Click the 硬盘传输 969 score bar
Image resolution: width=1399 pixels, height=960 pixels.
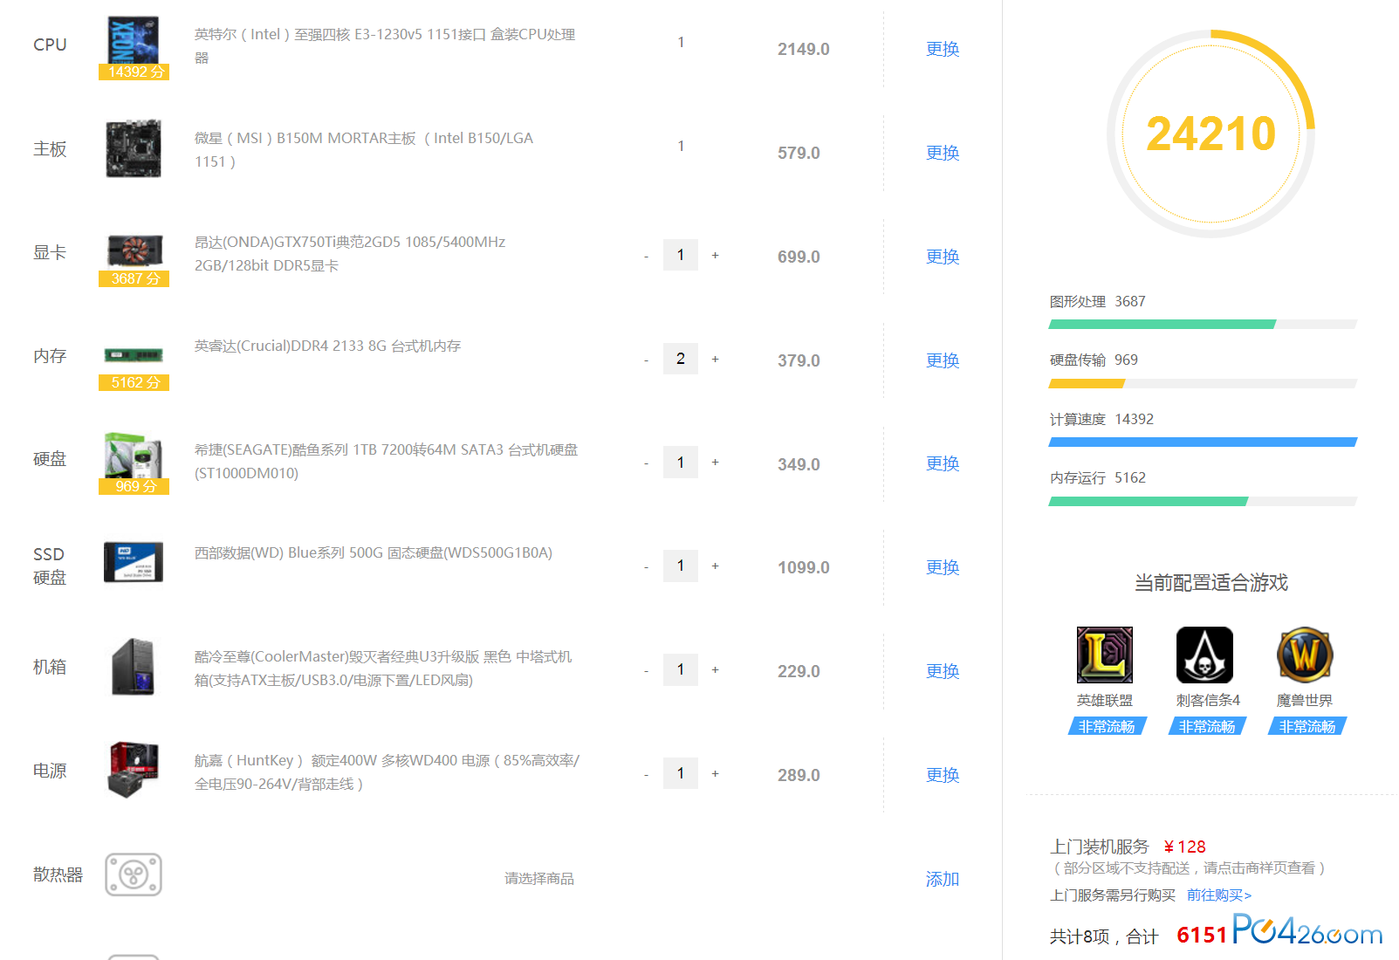(1203, 383)
